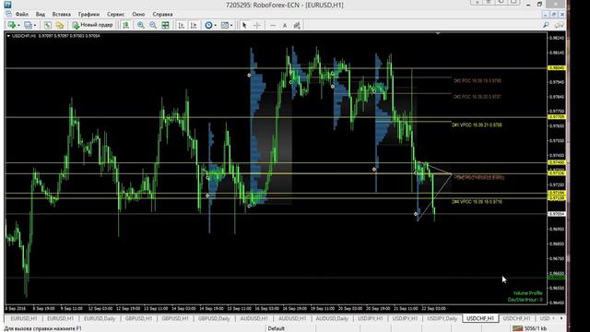Open the Справка menu
This screenshot has width=590, height=332.
coord(162,14)
